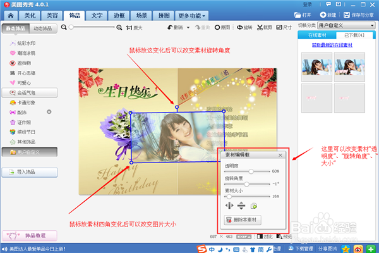Open the undo history dropdown arrow
Screen dimensions: 379x253
(x=188, y=28)
